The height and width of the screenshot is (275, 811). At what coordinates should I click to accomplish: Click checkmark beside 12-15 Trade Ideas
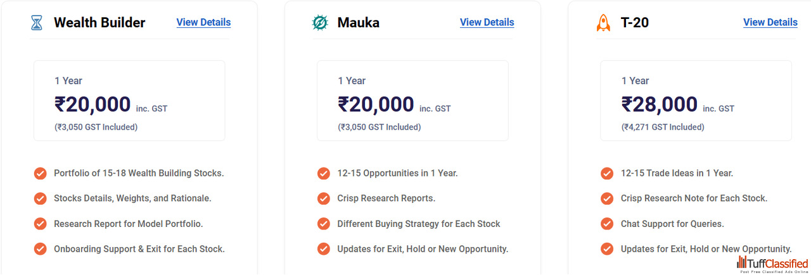point(607,173)
